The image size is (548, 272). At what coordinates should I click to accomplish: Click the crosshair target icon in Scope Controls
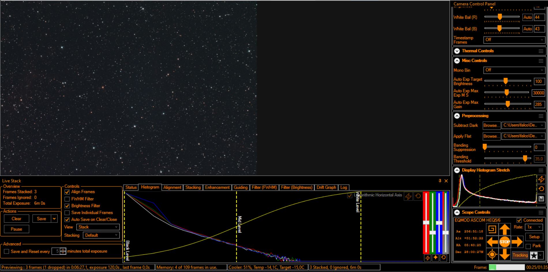click(x=492, y=254)
